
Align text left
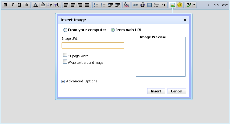point(66,5)
